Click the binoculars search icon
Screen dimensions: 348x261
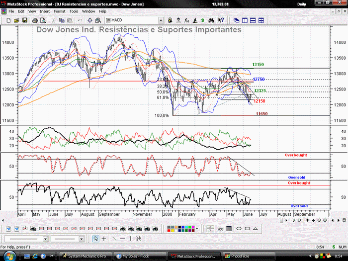coord(211,20)
